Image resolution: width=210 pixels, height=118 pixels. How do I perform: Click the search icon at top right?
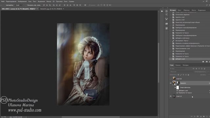point(207,5)
